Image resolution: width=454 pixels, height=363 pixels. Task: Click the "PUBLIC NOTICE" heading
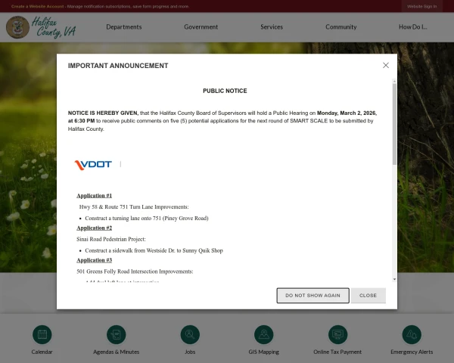[x=225, y=91]
